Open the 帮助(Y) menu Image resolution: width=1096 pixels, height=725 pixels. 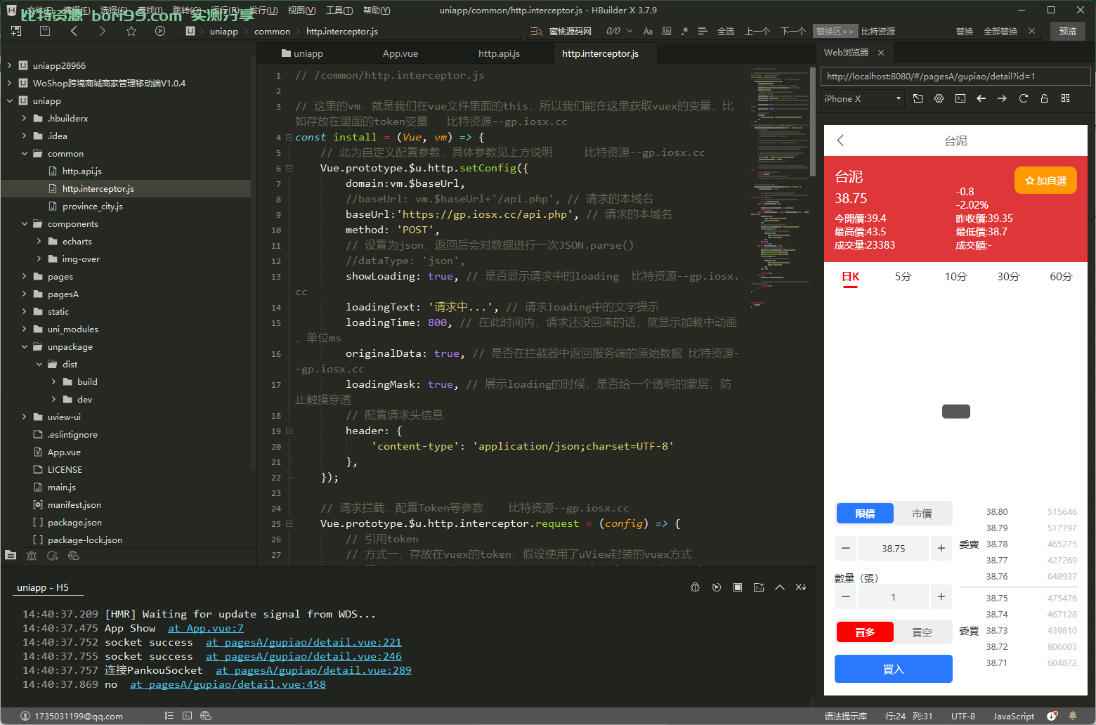point(377,11)
